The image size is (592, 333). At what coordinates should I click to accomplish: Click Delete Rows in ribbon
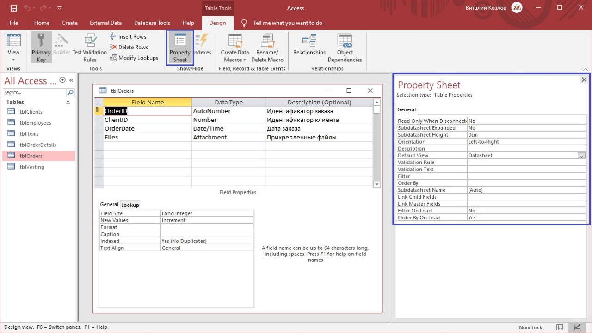click(129, 47)
